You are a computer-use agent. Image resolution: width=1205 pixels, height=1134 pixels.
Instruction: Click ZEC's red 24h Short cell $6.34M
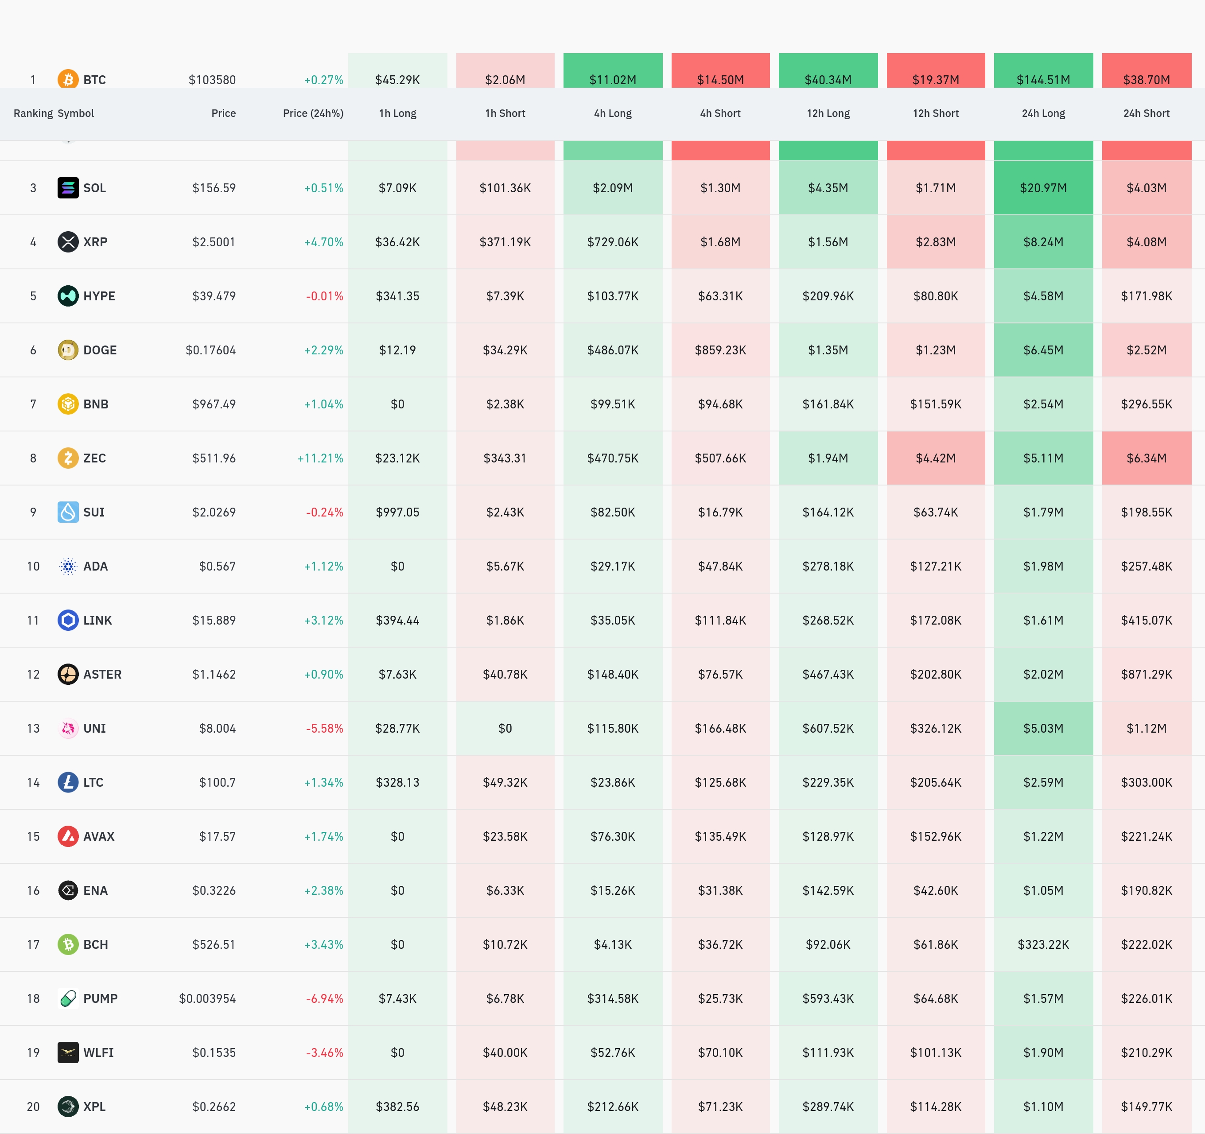(x=1146, y=458)
